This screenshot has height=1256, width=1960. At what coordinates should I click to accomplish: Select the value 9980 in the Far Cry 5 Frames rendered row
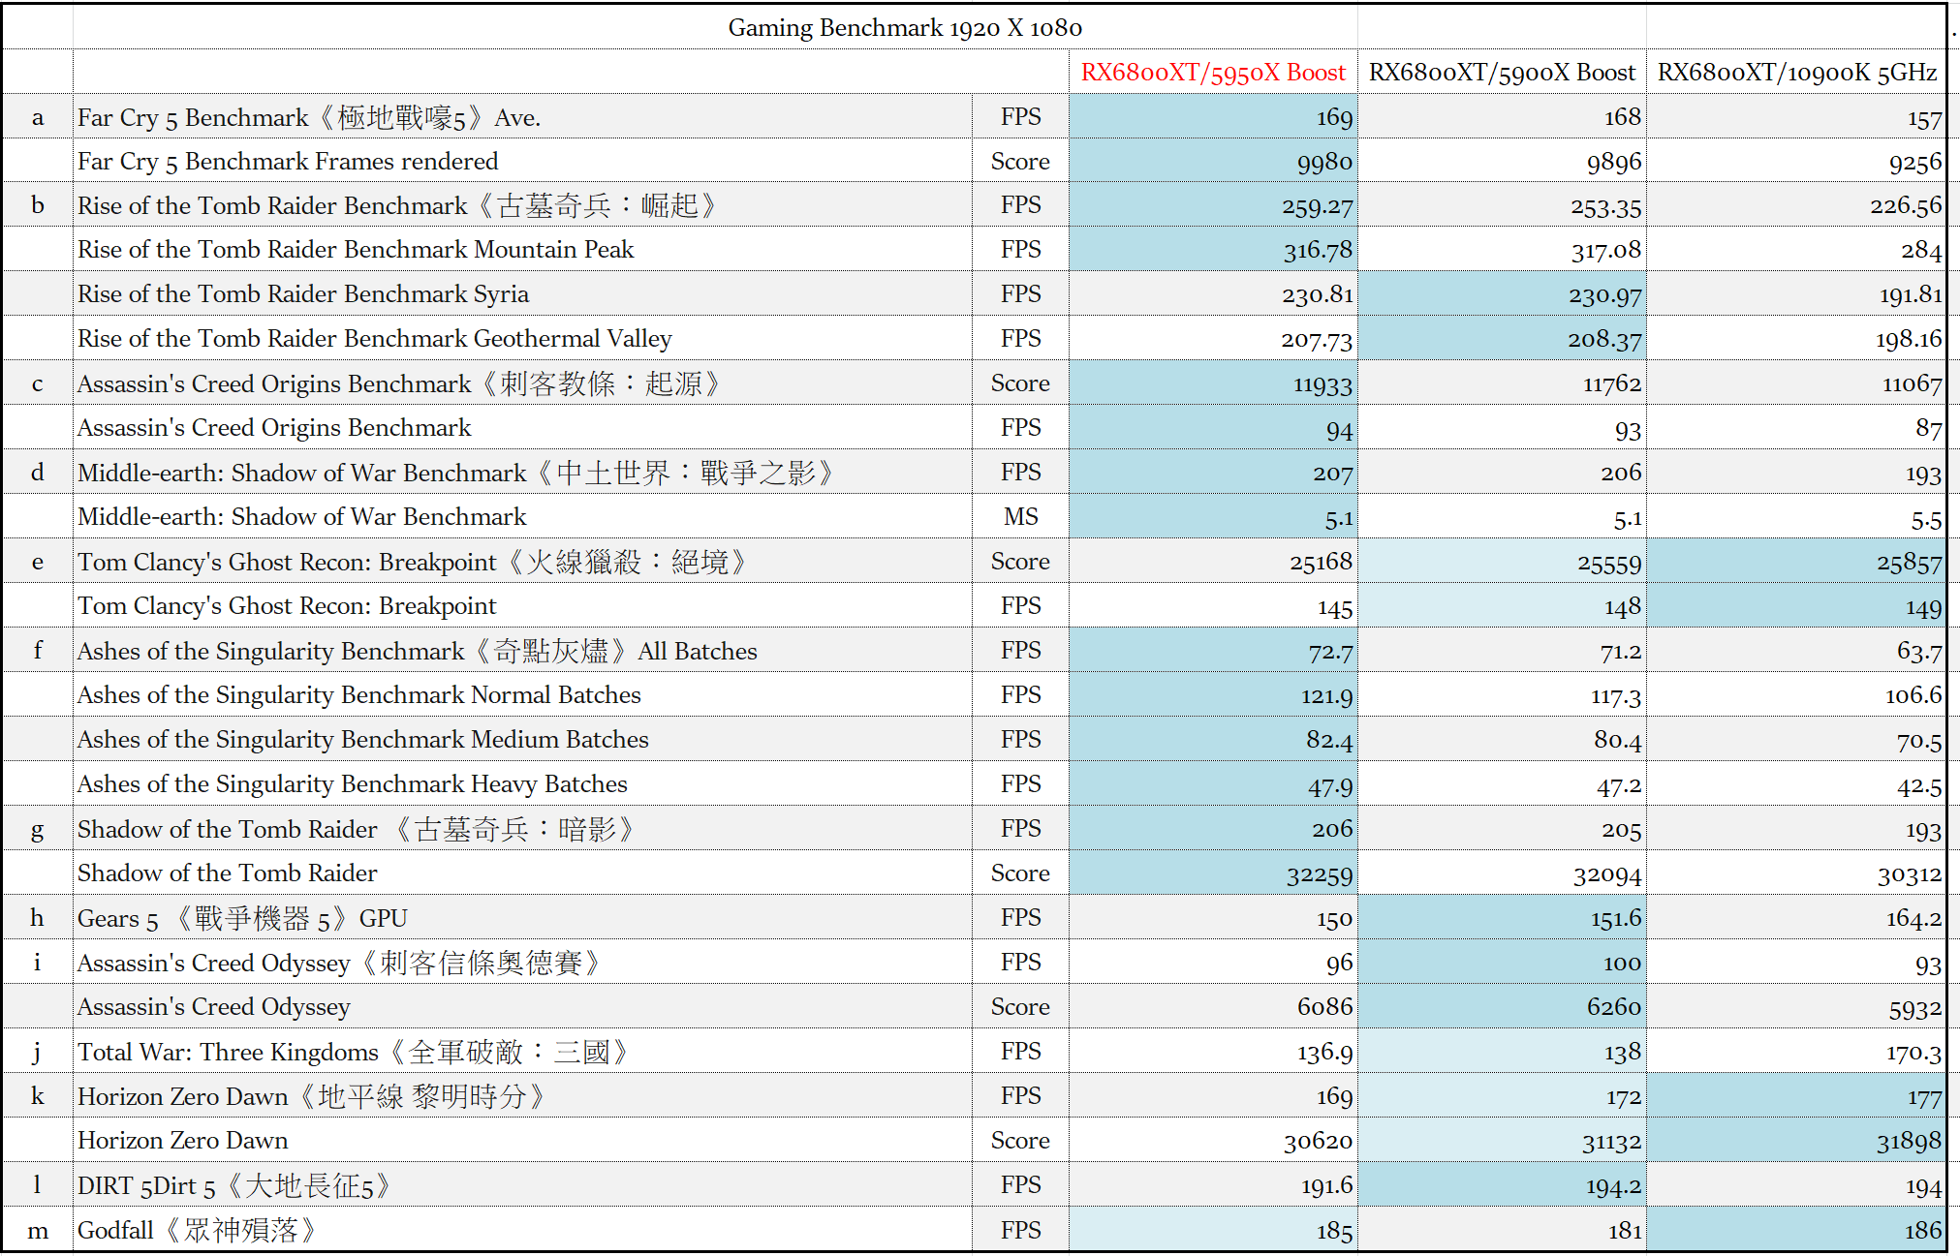(1324, 162)
